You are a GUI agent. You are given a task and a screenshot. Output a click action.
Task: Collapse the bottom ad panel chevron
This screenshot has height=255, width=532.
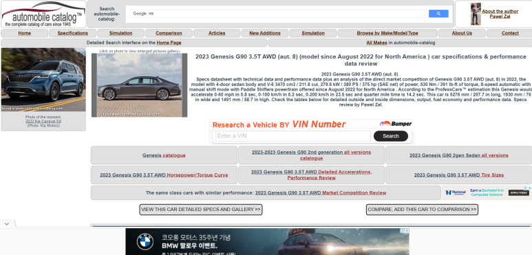7,224
